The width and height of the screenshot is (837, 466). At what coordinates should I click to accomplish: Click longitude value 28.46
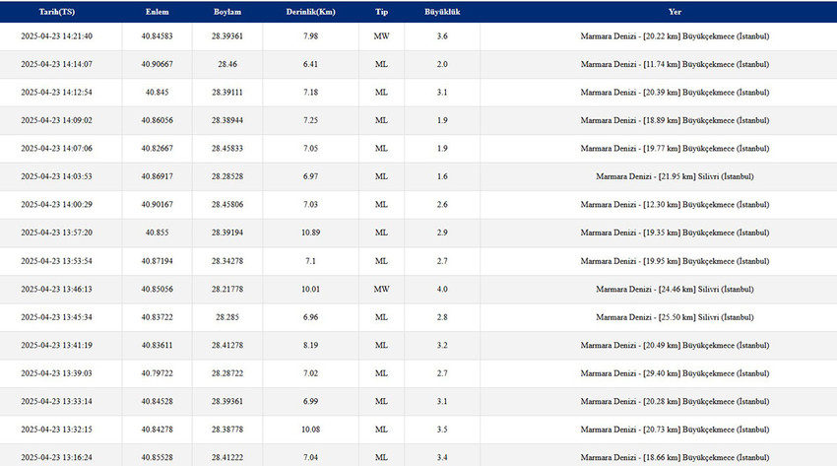pyautogui.click(x=227, y=64)
